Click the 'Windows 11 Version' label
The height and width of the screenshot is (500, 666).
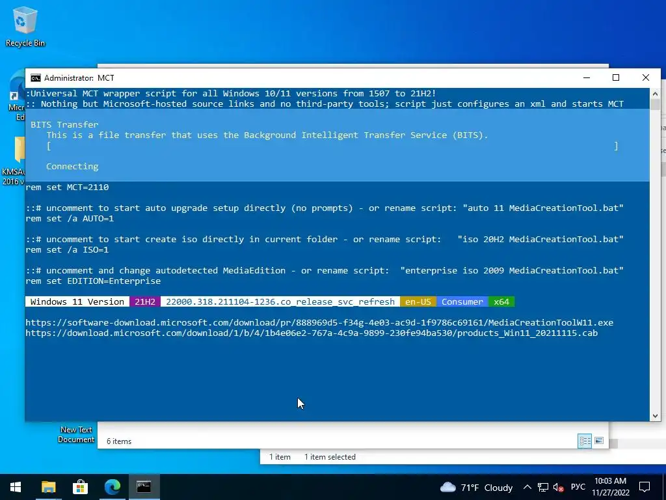[77, 302]
